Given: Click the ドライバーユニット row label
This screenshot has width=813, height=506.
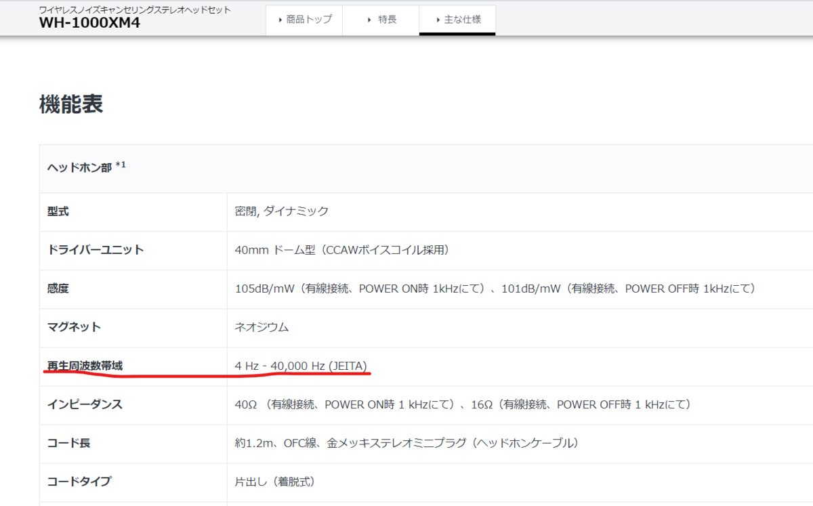Looking at the screenshot, I should coord(96,250).
